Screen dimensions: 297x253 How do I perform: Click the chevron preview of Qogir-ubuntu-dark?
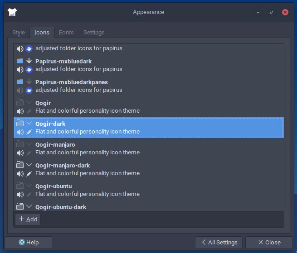tap(29, 206)
